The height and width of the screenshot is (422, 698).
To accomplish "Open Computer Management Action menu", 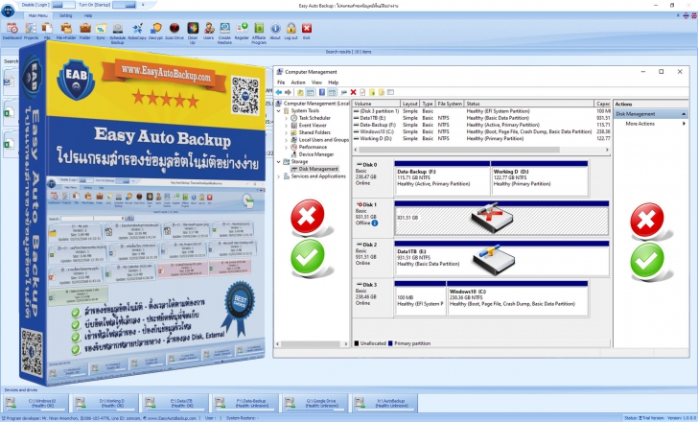I will point(298,82).
